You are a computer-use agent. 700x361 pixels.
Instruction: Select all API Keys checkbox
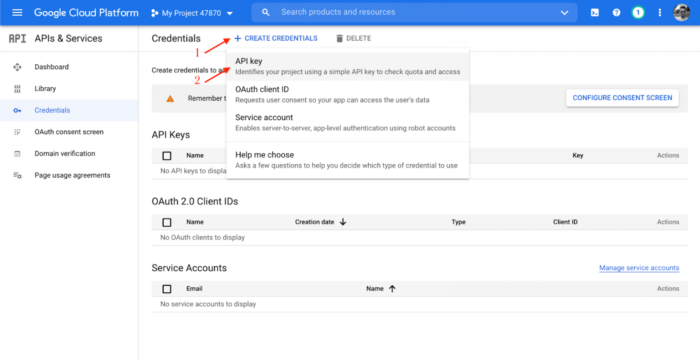click(167, 156)
